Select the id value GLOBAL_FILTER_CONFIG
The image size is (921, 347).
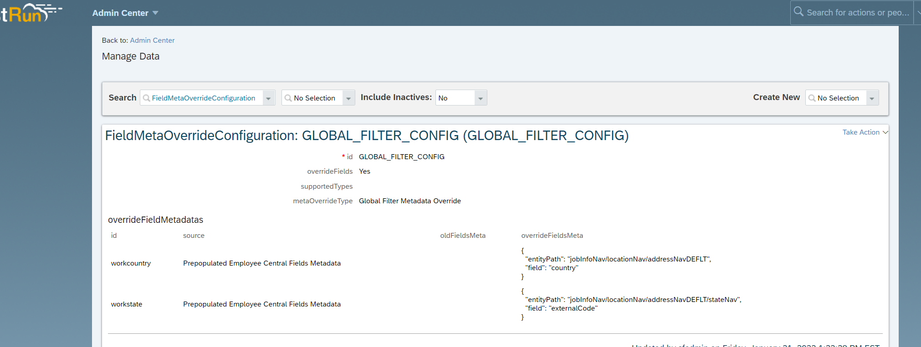[x=402, y=157]
